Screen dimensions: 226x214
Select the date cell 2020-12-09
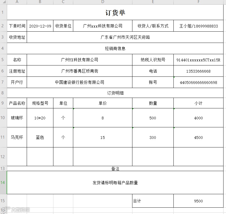point(40,26)
